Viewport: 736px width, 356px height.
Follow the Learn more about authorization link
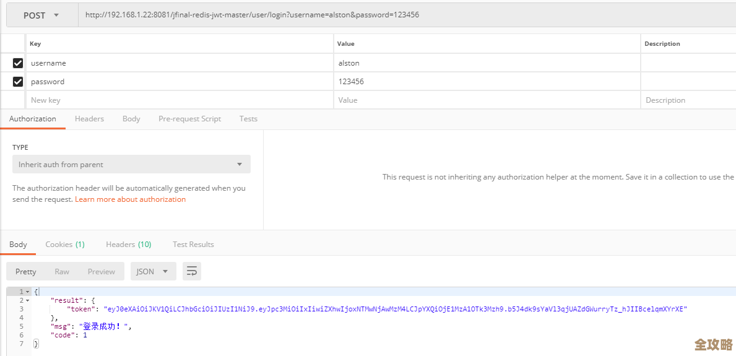130,199
